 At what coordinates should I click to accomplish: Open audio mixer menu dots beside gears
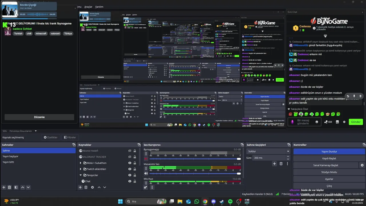click(x=152, y=187)
